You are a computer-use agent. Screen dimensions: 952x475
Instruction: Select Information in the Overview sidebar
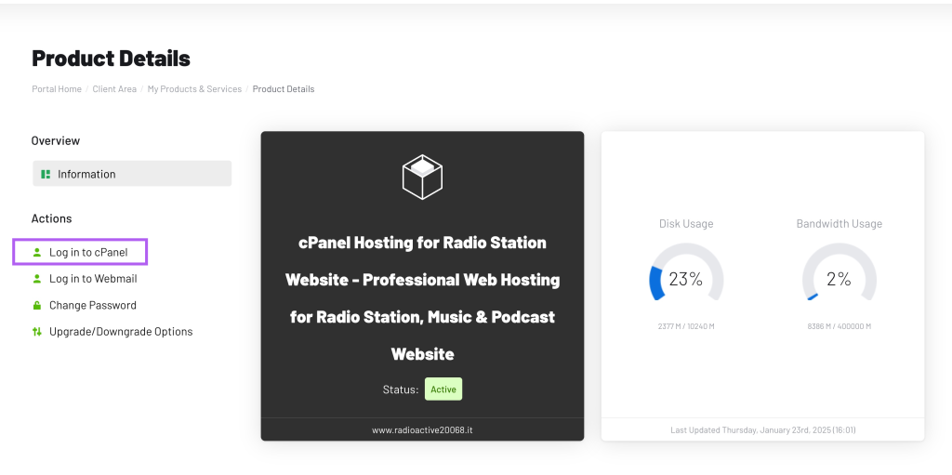point(86,174)
